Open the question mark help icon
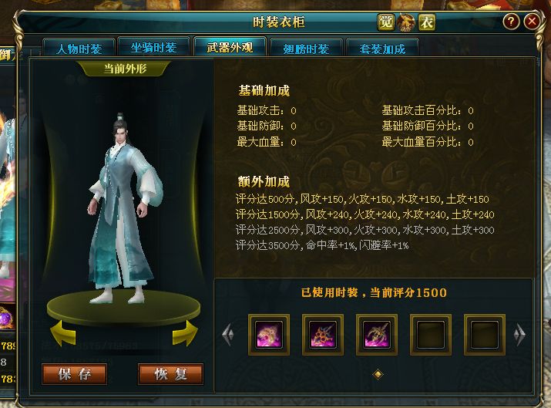 pos(511,22)
